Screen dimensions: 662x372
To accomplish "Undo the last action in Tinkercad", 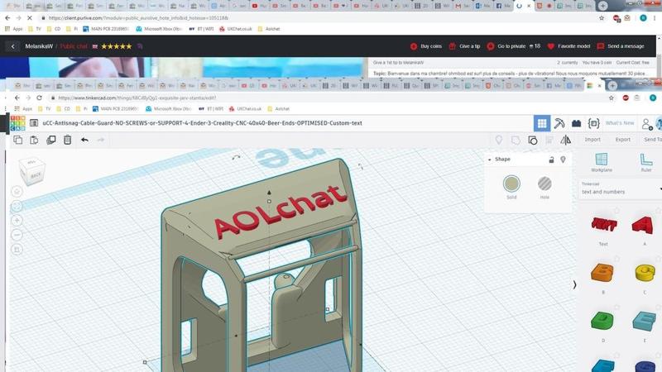I will [x=84, y=140].
